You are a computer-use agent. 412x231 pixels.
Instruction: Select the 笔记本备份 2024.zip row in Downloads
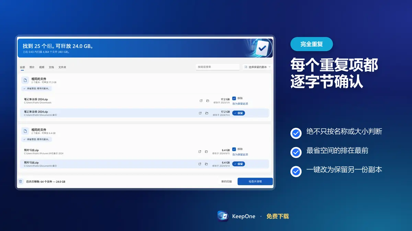[145, 101]
